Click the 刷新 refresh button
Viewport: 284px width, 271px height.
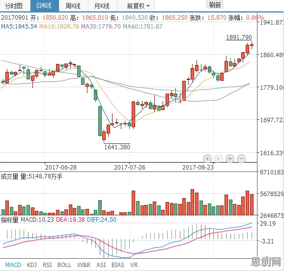tap(215, 5)
